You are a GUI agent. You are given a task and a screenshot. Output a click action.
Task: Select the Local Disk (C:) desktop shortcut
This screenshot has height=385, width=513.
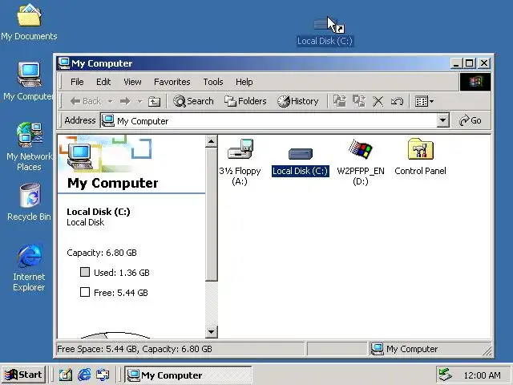coord(325,31)
